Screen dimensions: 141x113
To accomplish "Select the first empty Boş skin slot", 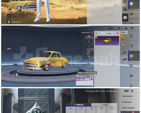I will 89,41.
